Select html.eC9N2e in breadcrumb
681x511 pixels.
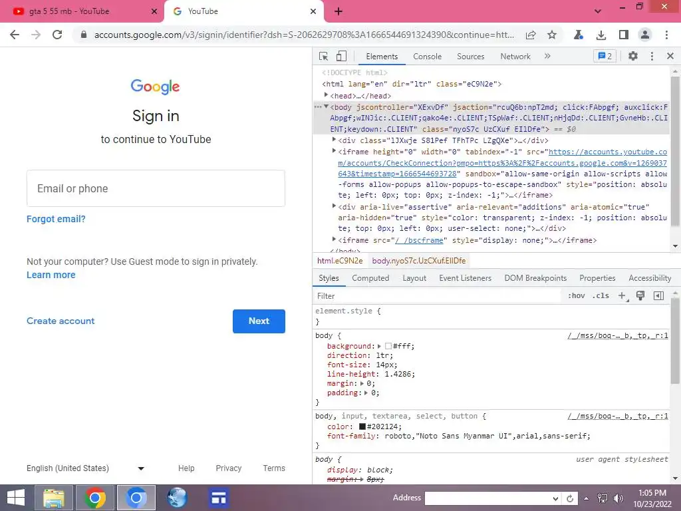point(340,261)
